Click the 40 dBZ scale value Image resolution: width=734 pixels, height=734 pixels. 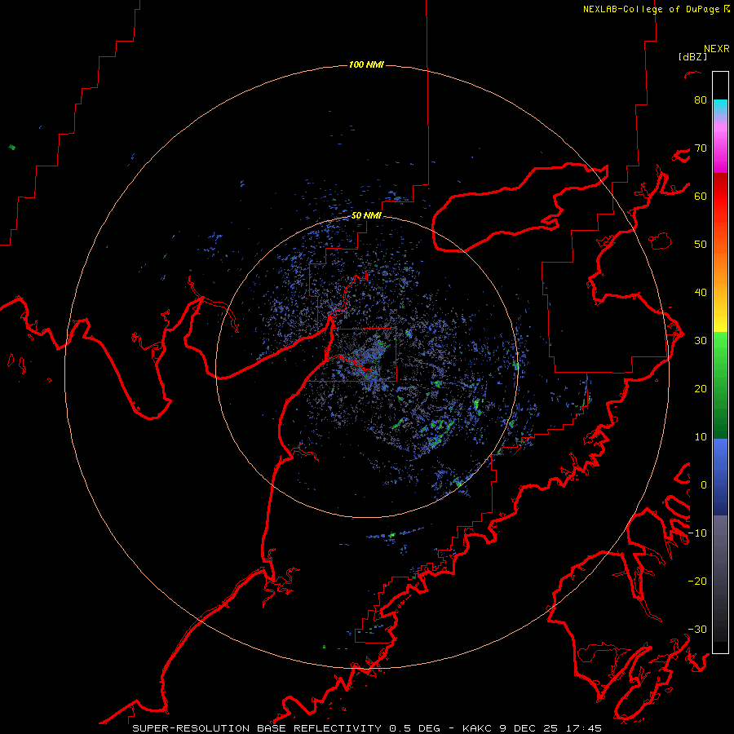[701, 292]
